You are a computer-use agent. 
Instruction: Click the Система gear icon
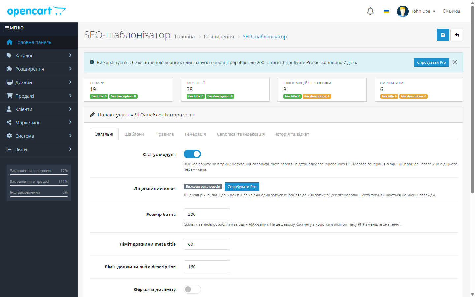tap(9, 136)
